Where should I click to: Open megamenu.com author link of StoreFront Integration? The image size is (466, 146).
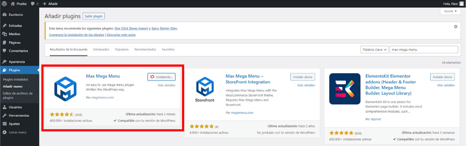242,112
